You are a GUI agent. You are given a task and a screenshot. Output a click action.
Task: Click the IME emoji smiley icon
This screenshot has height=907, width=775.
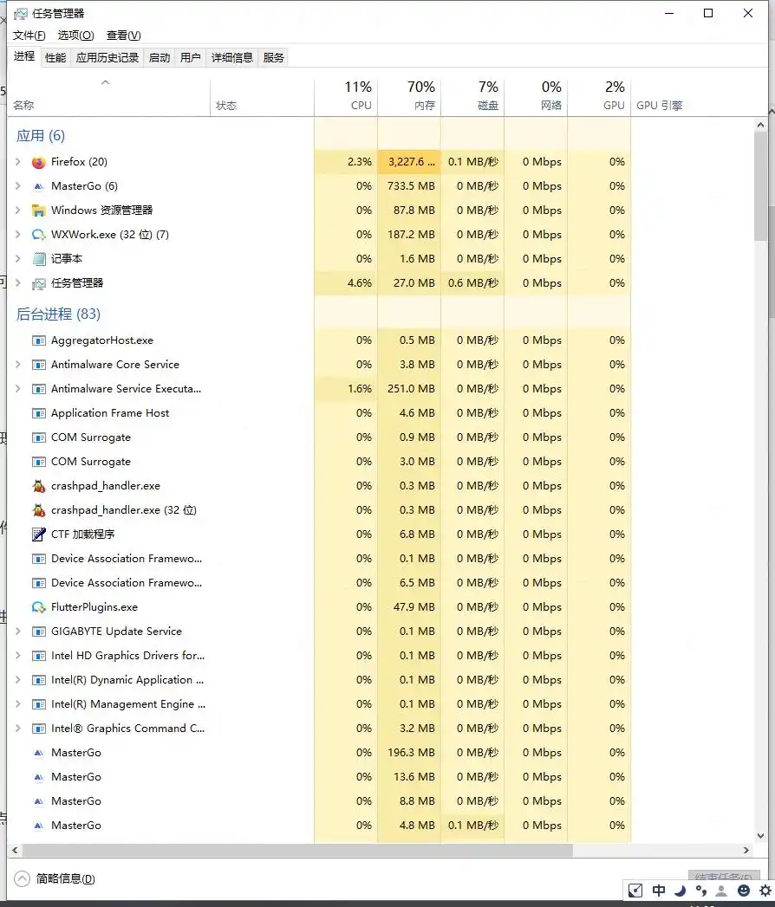(x=744, y=890)
